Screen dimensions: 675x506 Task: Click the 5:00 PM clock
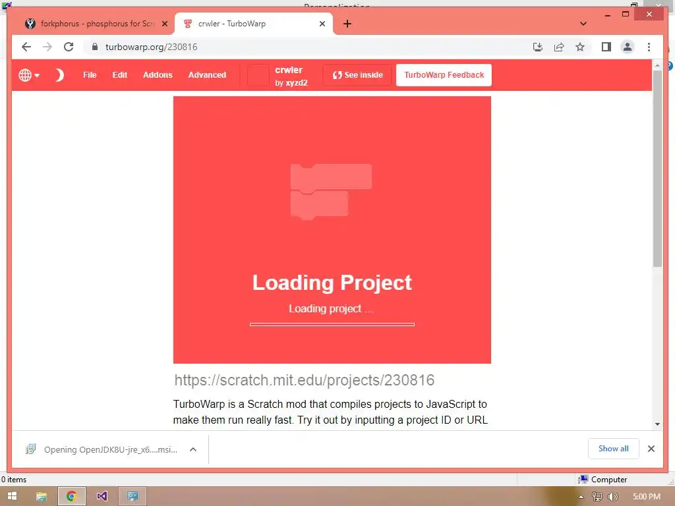(646, 497)
